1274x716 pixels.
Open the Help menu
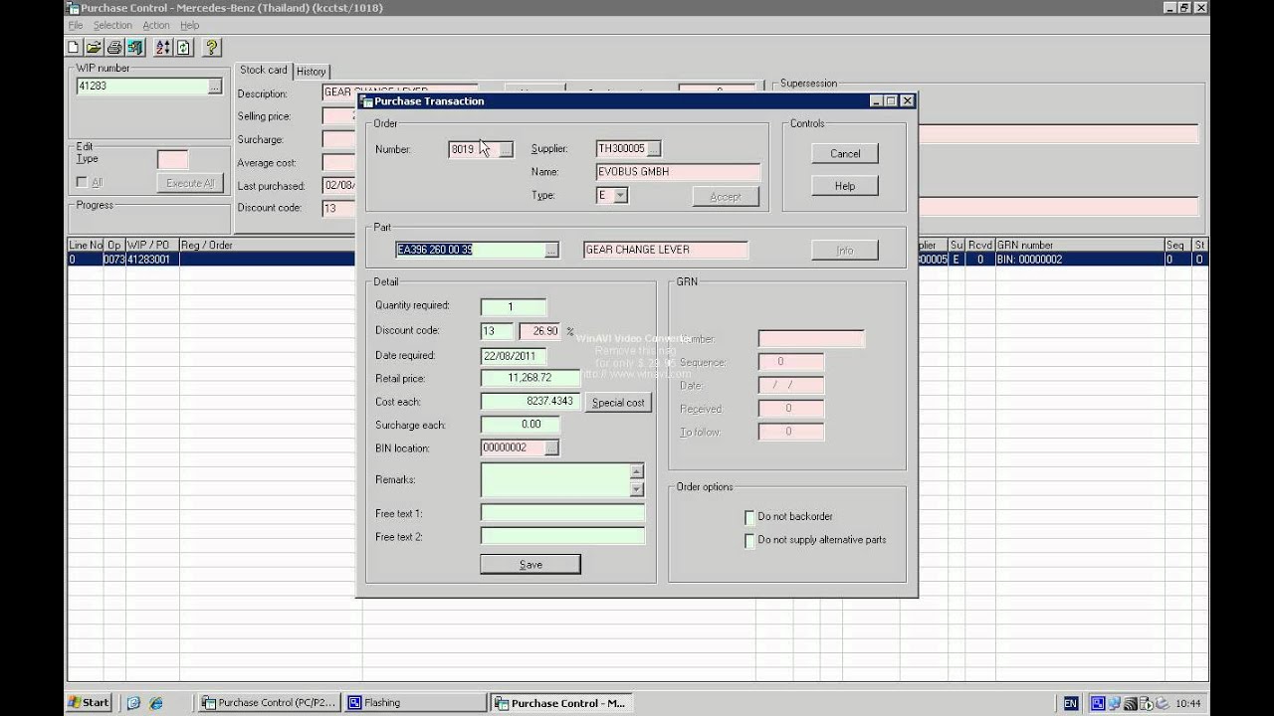click(x=189, y=25)
